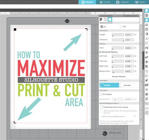
Task: Open the mesh grid icon at sidebar bottom
Action: (x=147, y=113)
